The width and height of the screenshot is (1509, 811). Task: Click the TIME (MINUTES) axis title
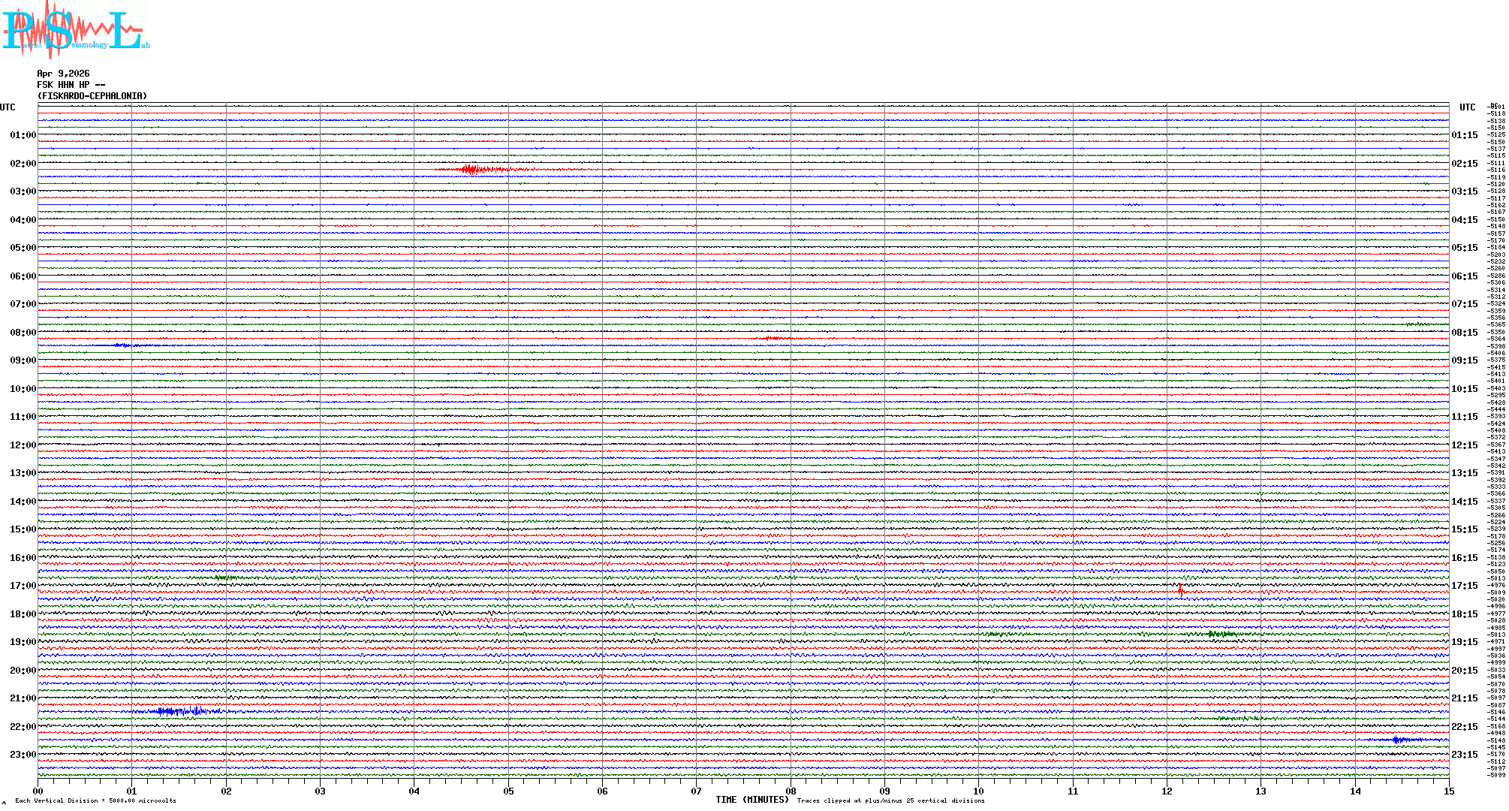[x=752, y=800]
